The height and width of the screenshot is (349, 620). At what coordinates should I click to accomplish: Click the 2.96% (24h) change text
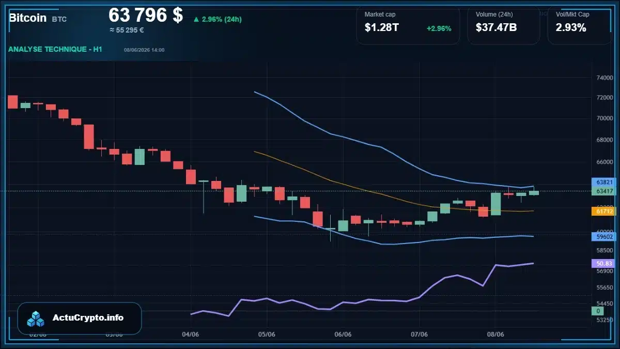pyautogui.click(x=222, y=20)
